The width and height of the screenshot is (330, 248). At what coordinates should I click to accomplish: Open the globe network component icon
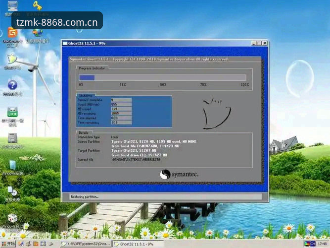tap(38, 33)
